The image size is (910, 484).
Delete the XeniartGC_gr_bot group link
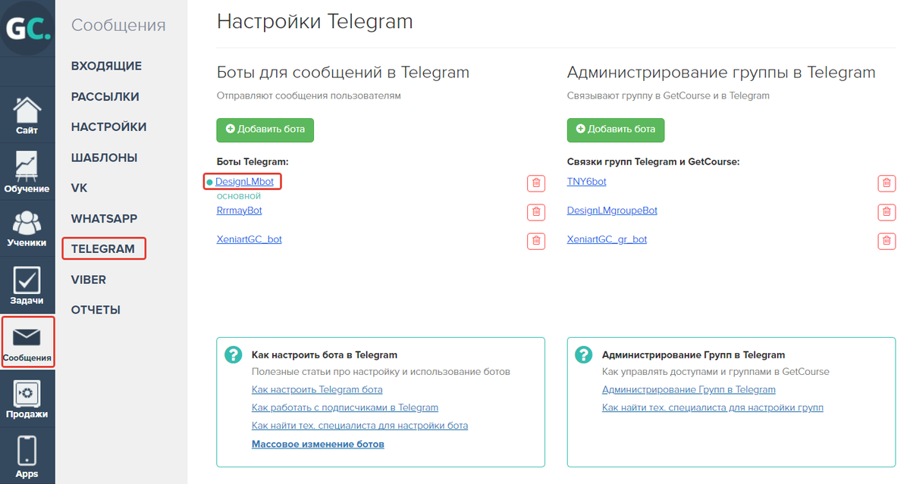pos(886,241)
